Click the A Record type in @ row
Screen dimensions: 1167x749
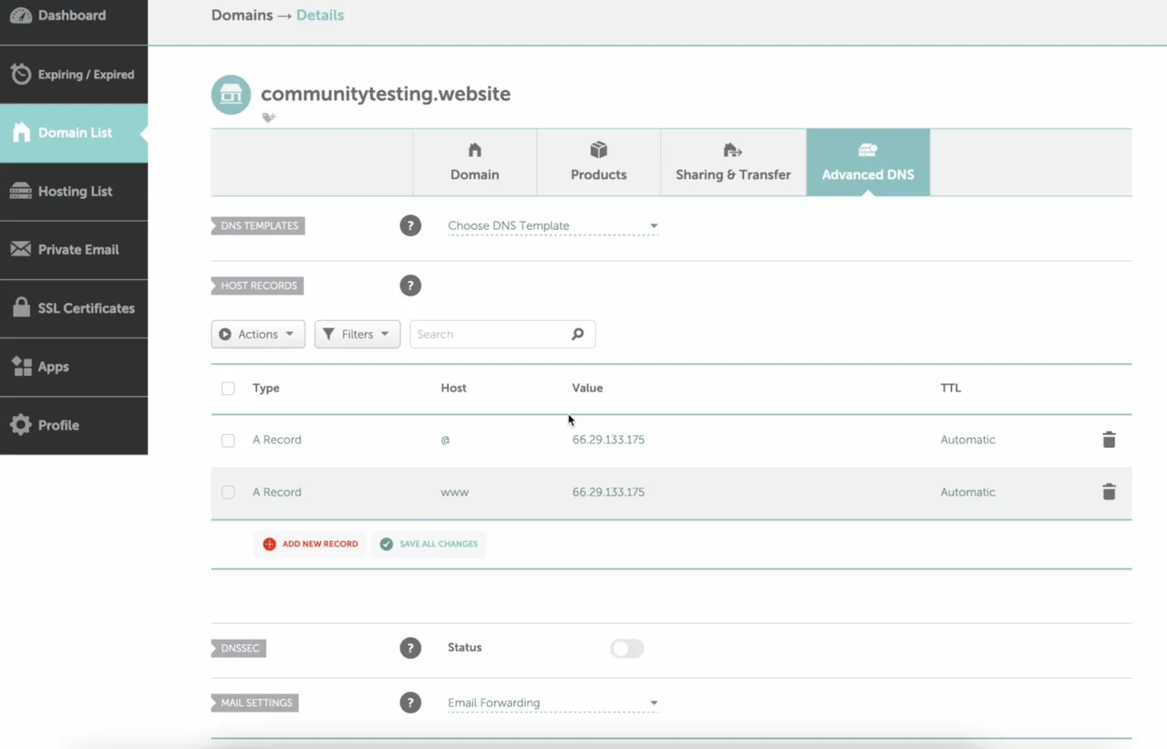(276, 440)
